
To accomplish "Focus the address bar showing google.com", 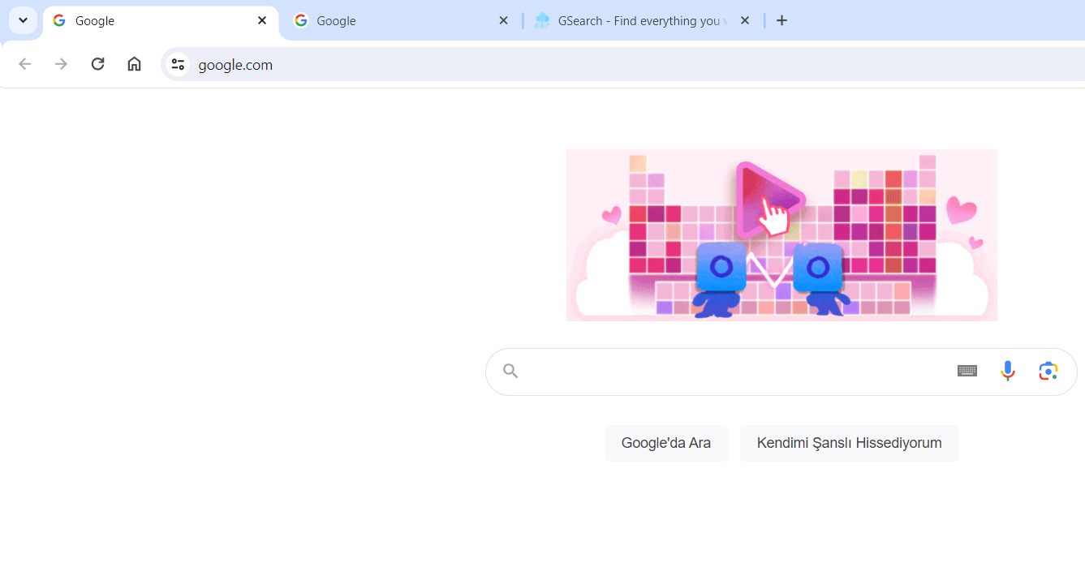I will (623, 64).
